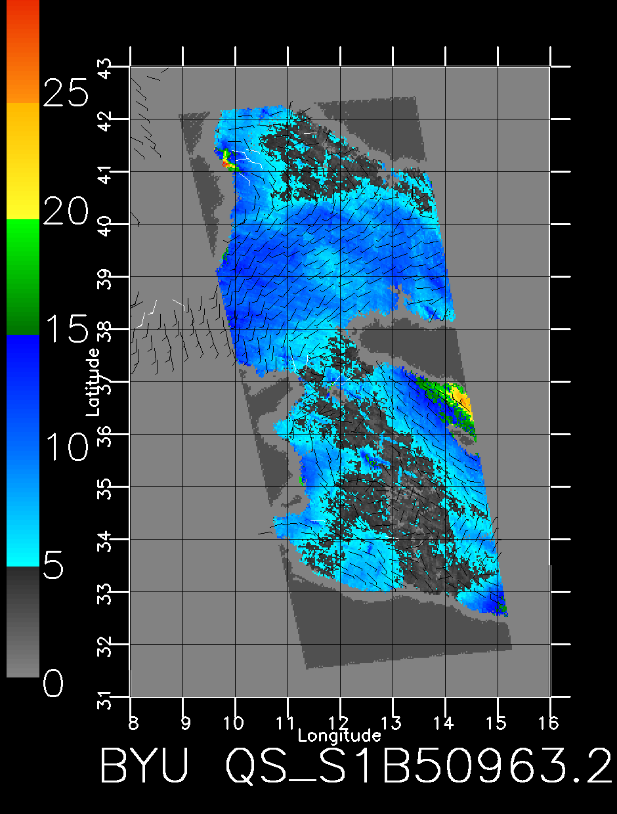The image size is (617, 814).
Task: Click longitude axis tick label 11
Action: [287, 723]
